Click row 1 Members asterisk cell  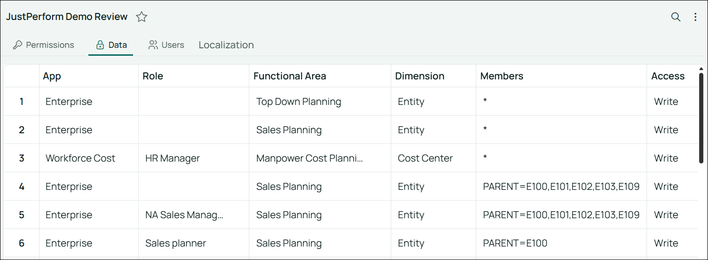[561, 101]
